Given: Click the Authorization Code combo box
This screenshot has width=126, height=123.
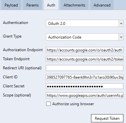Looking at the screenshot, I should click(x=85, y=37).
